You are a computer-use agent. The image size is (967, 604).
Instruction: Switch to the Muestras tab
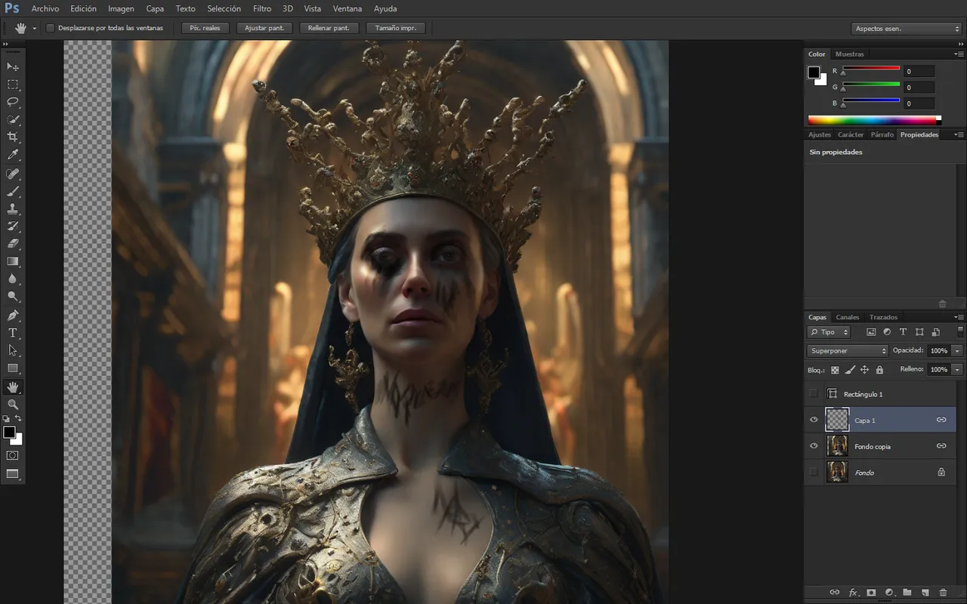(x=850, y=54)
